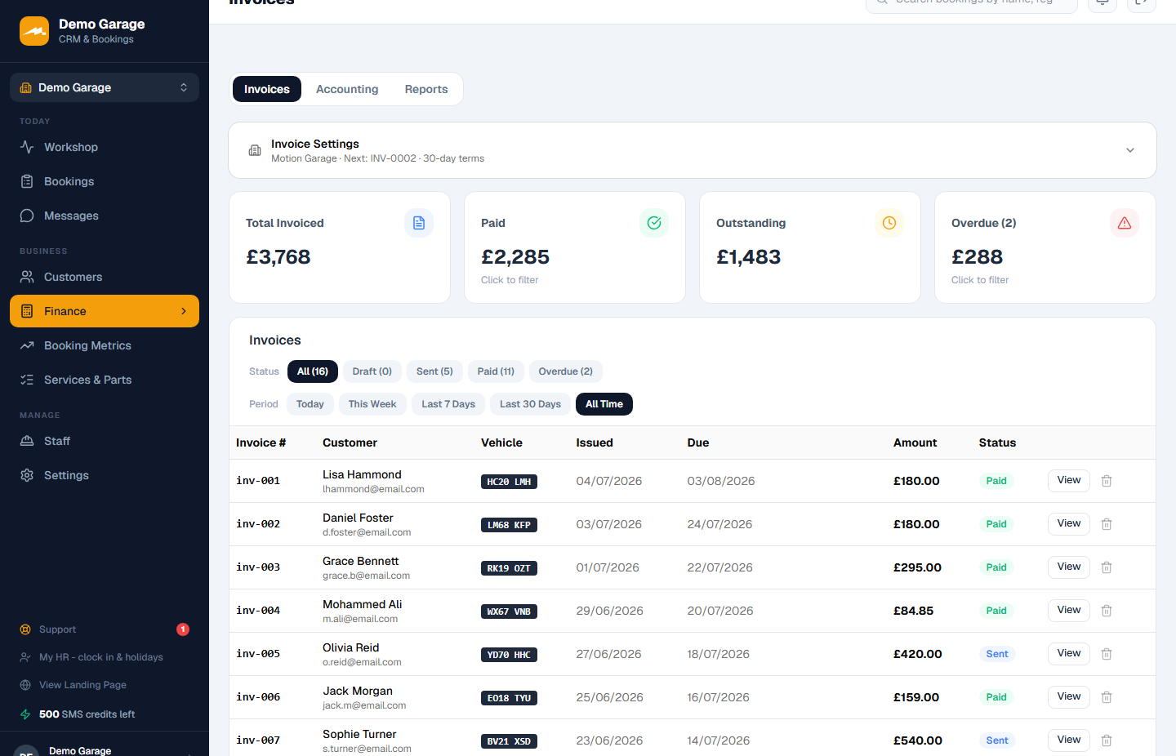Click the Paid checkmark icon

654,223
